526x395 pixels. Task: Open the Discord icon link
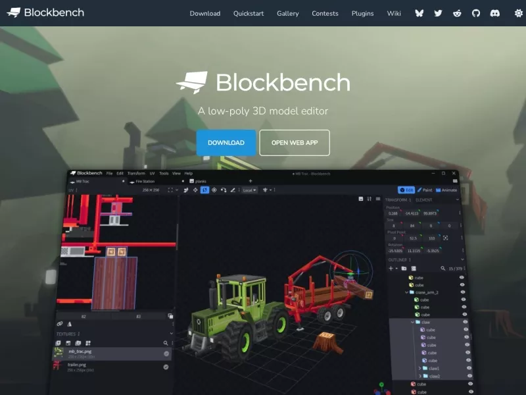(495, 13)
